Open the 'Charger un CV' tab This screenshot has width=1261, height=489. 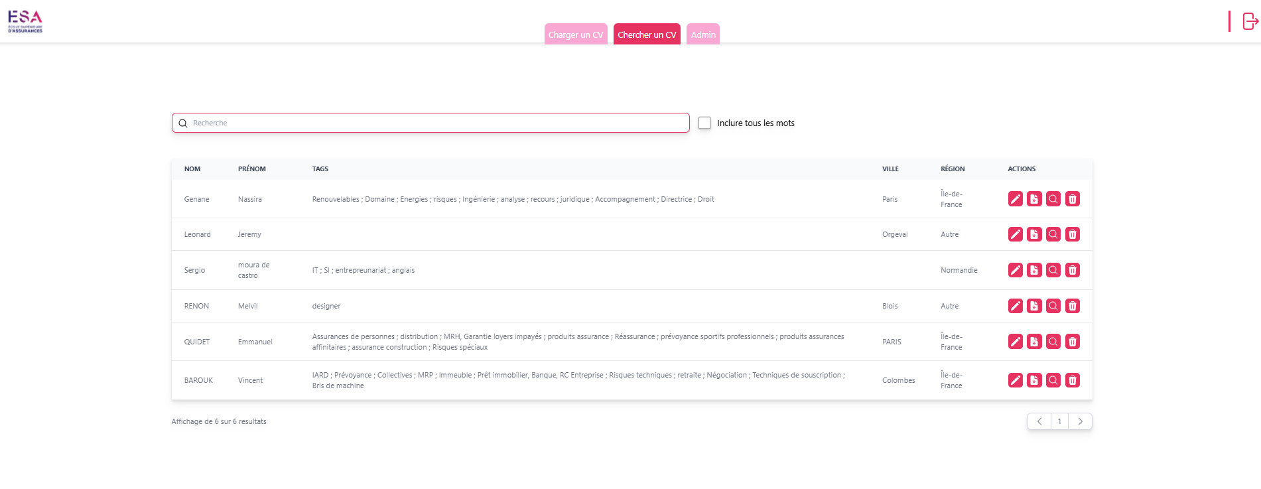pos(576,35)
